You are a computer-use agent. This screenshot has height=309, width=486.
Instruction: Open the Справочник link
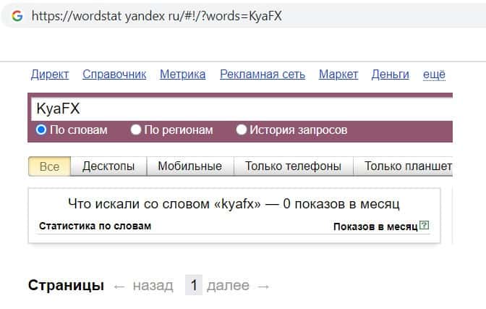[x=114, y=75]
